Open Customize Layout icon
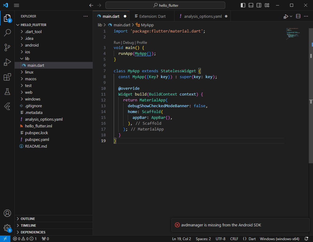Image resolution: width=313 pixels, height=242 pixels. 267,5
